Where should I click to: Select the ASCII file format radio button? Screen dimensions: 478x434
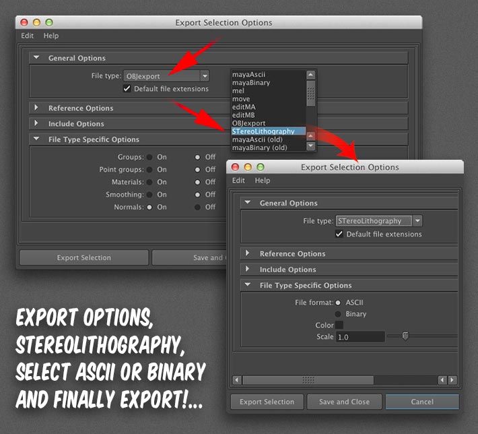click(x=339, y=303)
